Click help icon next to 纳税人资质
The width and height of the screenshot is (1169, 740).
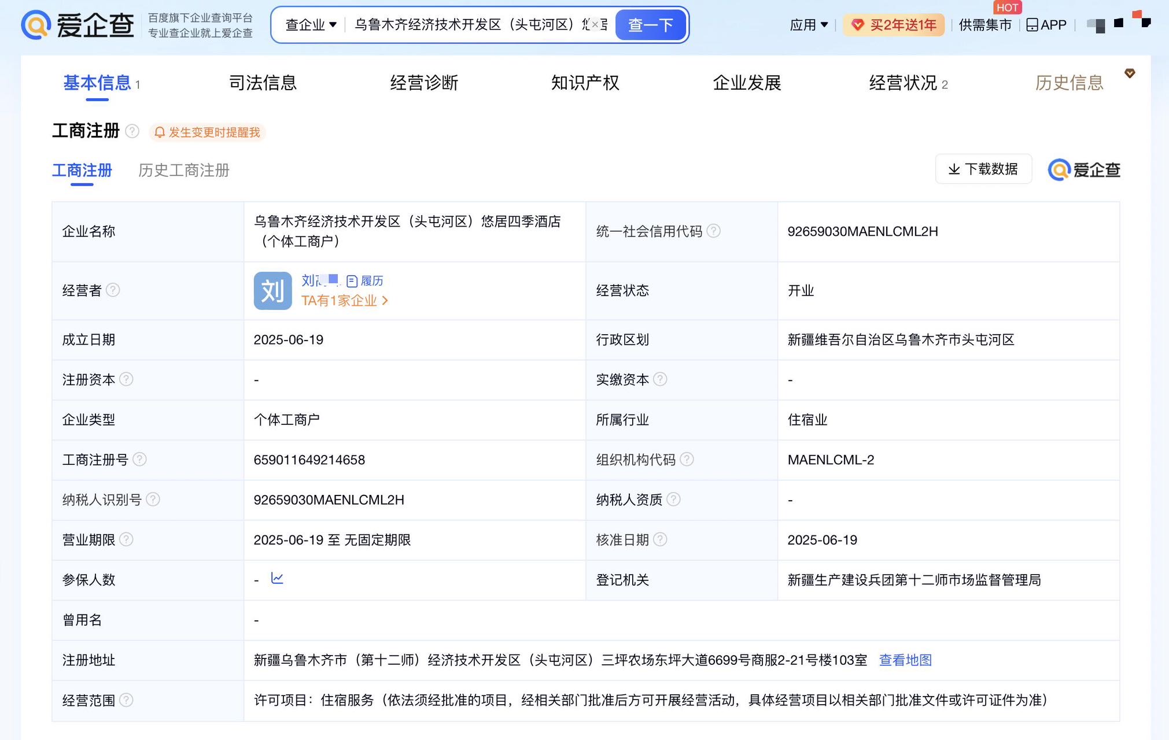(x=673, y=499)
